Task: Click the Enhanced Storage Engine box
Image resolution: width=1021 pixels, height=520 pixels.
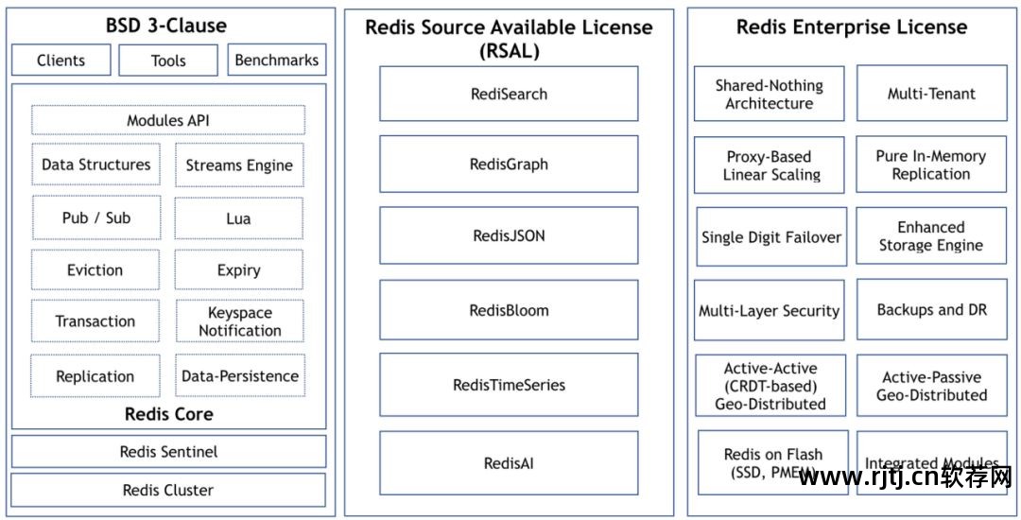Action: 931,235
